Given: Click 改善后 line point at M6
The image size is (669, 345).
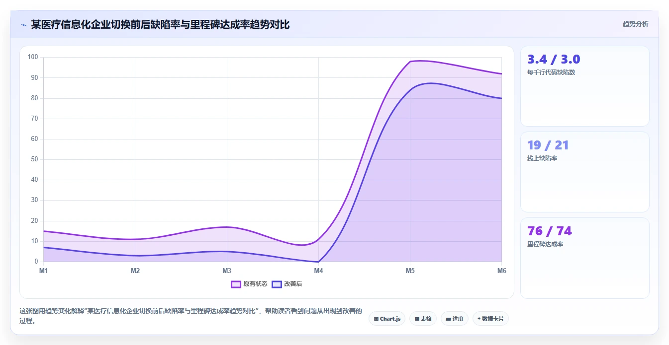Looking at the screenshot, I should coord(501,98).
